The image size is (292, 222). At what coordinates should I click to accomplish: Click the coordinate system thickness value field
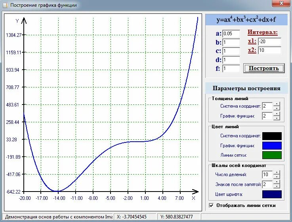(x=267, y=106)
